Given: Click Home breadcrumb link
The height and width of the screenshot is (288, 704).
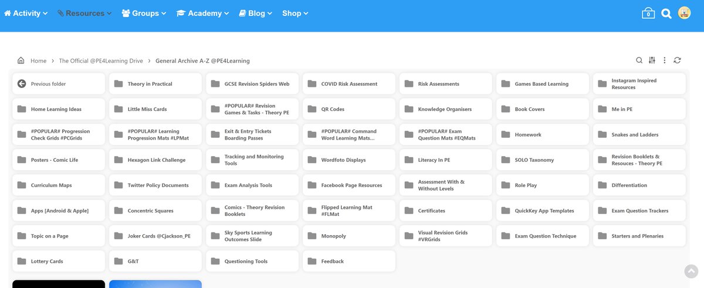Looking at the screenshot, I should [x=38, y=60].
